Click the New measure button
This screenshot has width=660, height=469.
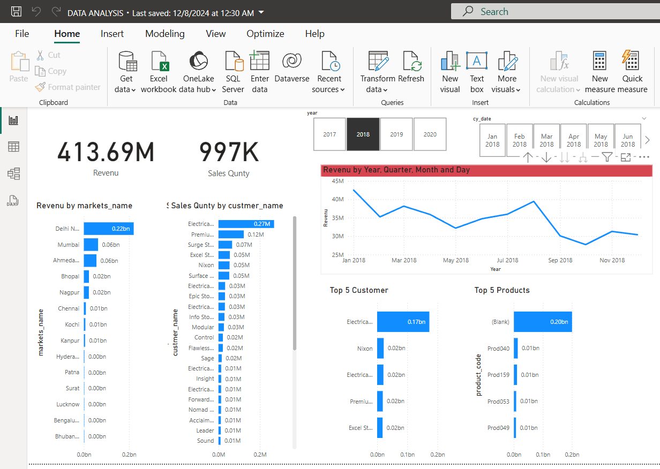pyautogui.click(x=600, y=72)
